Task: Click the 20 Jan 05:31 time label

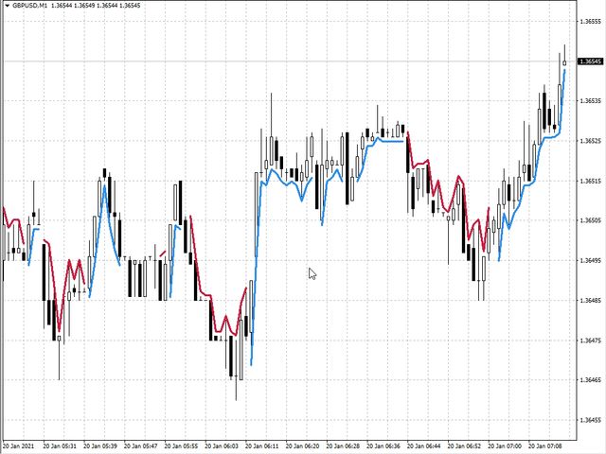Action: [60, 446]
